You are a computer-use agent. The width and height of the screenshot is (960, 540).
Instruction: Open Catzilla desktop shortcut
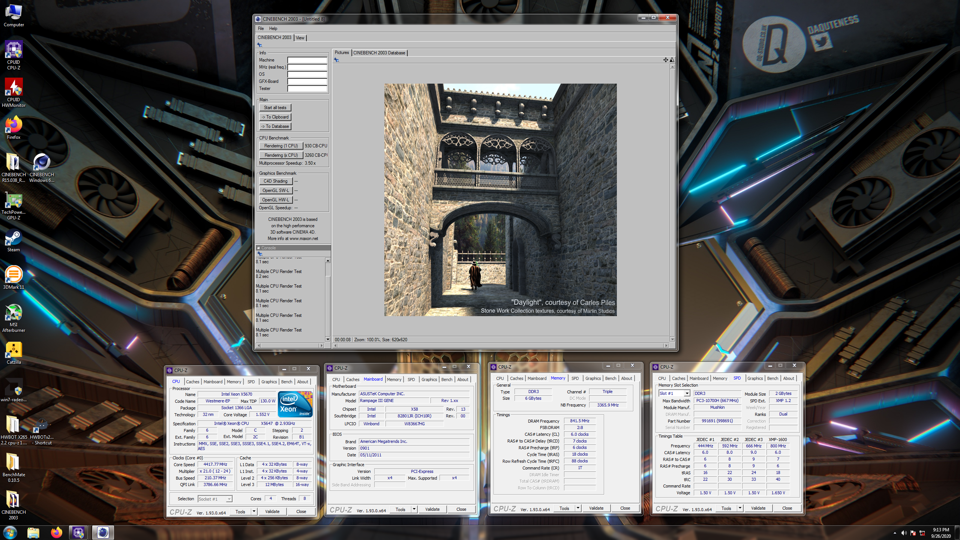click(14, 353)
